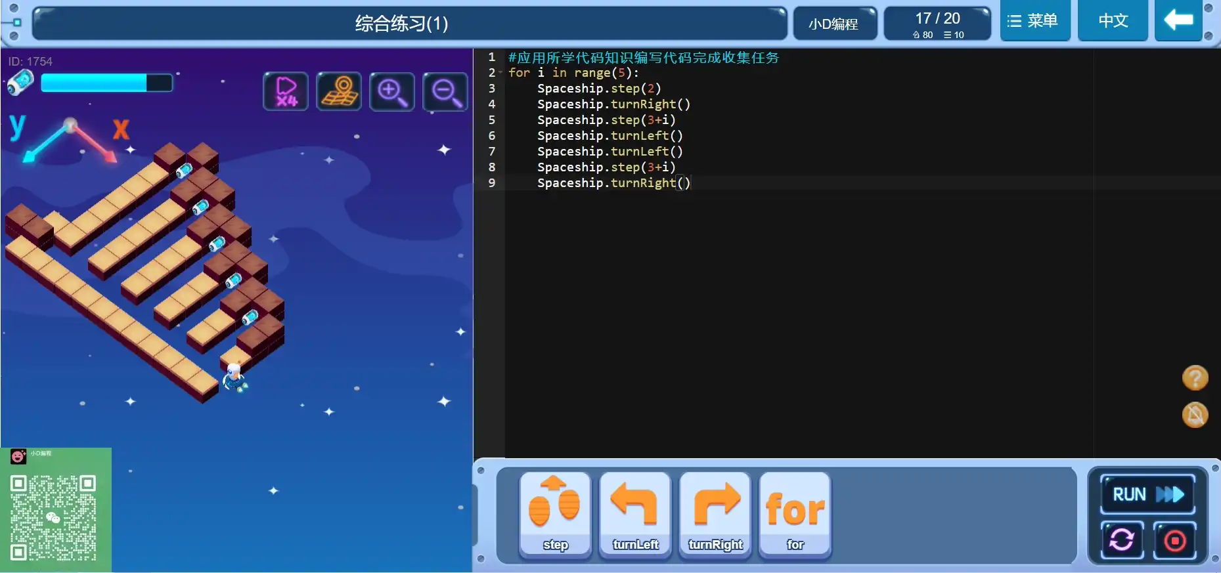Viewport: 1221px width, 573px height.
Task: Insert a turnLeft command block
Action: tap(635, 515)
